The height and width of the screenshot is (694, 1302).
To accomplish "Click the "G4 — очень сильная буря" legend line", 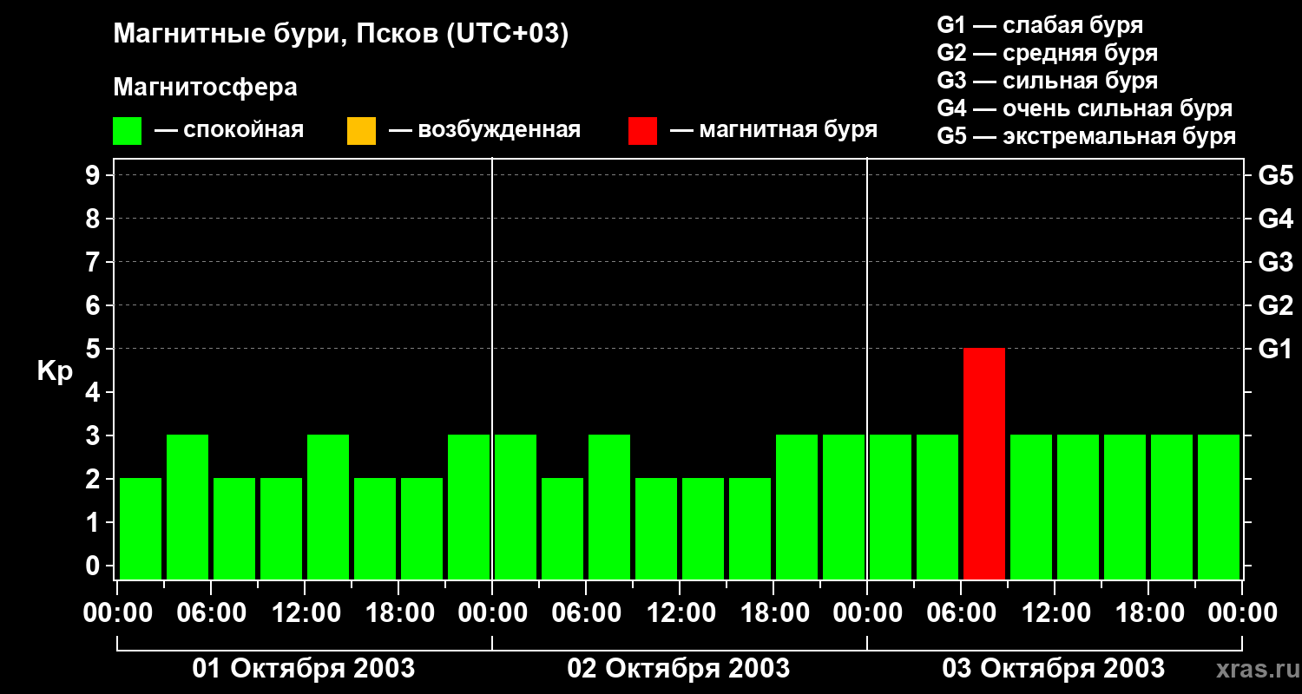I will click(1085, 108).
